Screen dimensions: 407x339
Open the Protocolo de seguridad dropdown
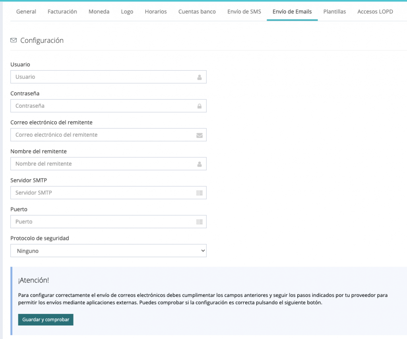(x=109, y=251)
